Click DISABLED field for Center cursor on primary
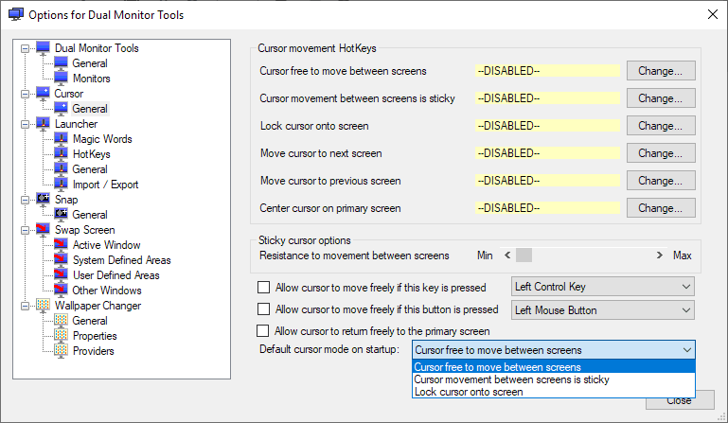The image size is (728, 423). coord(547,207)
